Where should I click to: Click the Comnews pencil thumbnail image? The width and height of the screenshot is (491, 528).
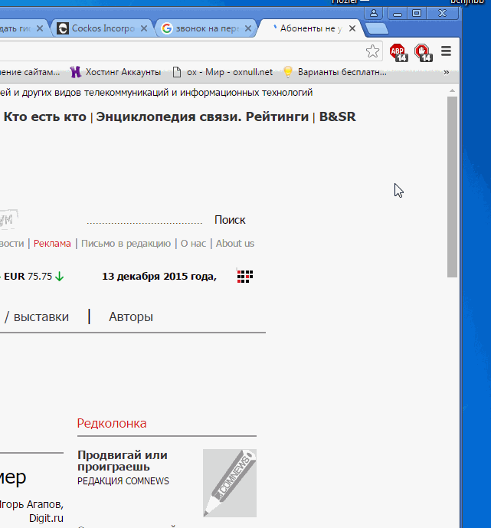coord(229,483)
